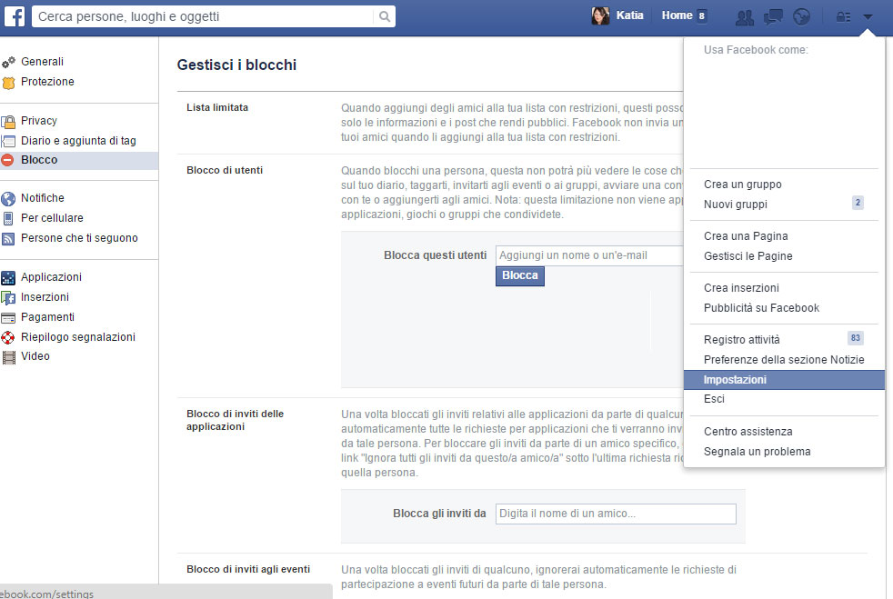Focus the Blocca questi utenti field
Image resolution: width=893 pixels, height=599 pixels.
(x=589, y=255)
